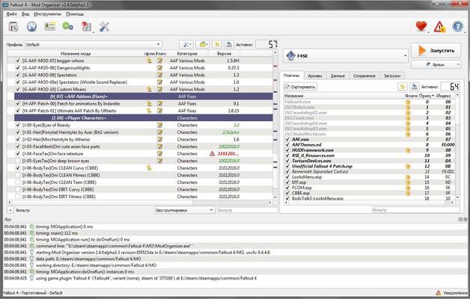The height and width of the screenshot is (299, 470).
Task: Uncheck the Spectators (Whistle Sound Replacer) mod
Action: tap(18, 82)
